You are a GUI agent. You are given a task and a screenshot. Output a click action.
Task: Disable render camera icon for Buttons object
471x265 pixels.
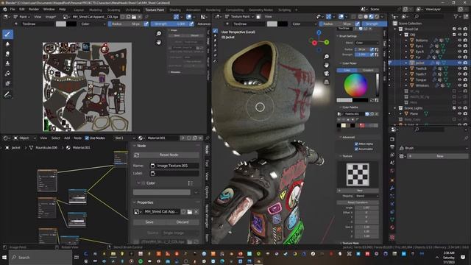point(465,40)
